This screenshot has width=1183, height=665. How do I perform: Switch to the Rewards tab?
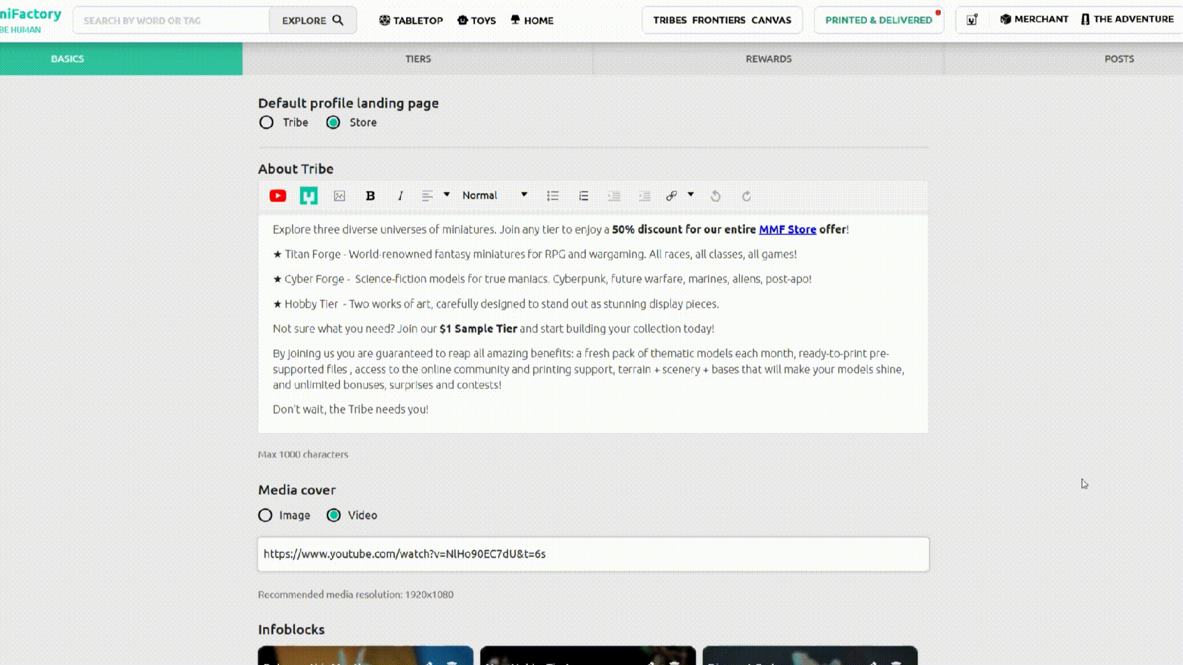[x=768, y=59]
